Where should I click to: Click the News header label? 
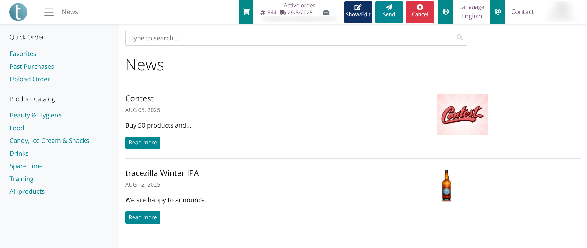[x=70, y=12]
